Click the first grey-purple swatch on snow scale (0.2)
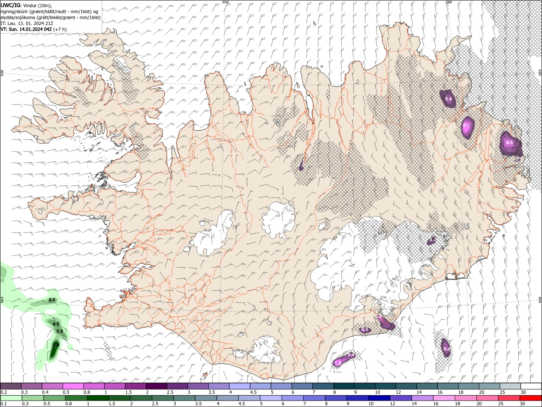Viewport: 542px width, 407px height. pos(11,386)
